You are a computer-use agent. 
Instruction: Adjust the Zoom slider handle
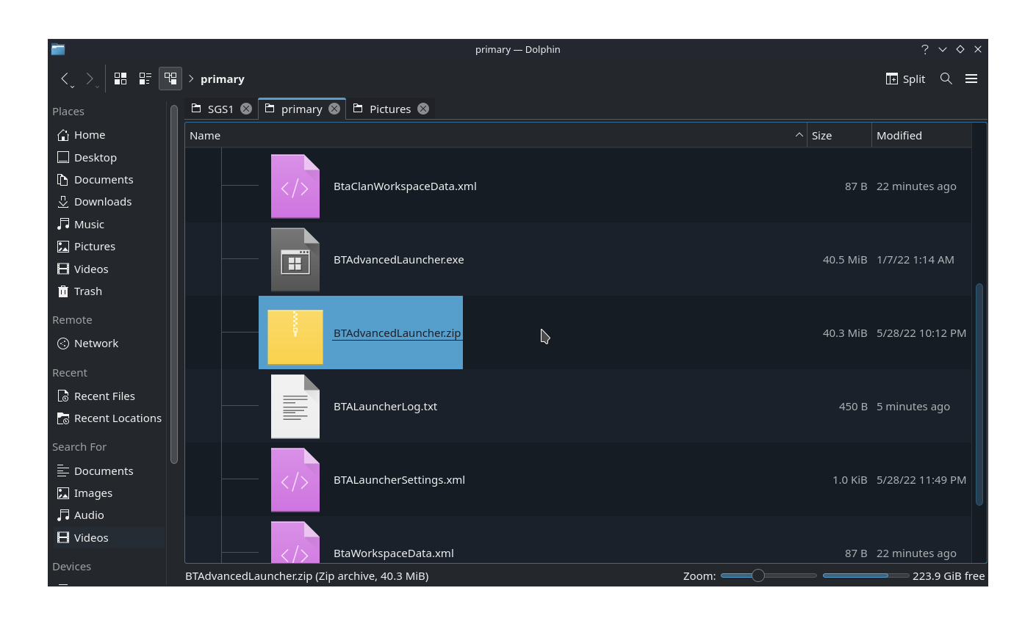758,575
